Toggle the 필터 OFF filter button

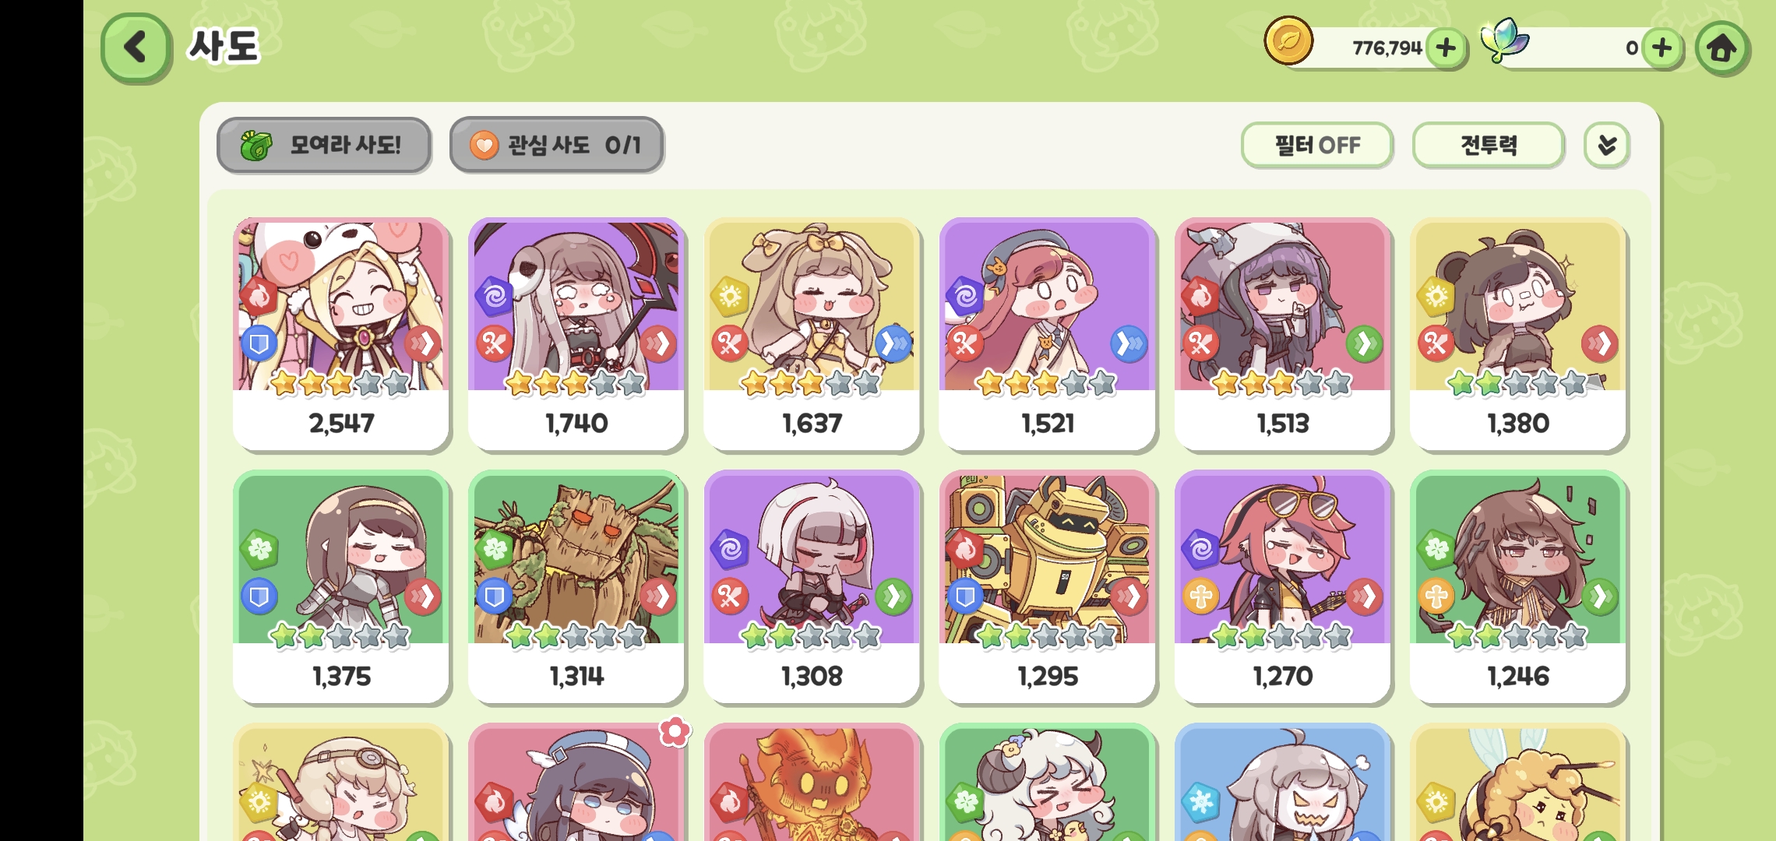point(1316,145)
